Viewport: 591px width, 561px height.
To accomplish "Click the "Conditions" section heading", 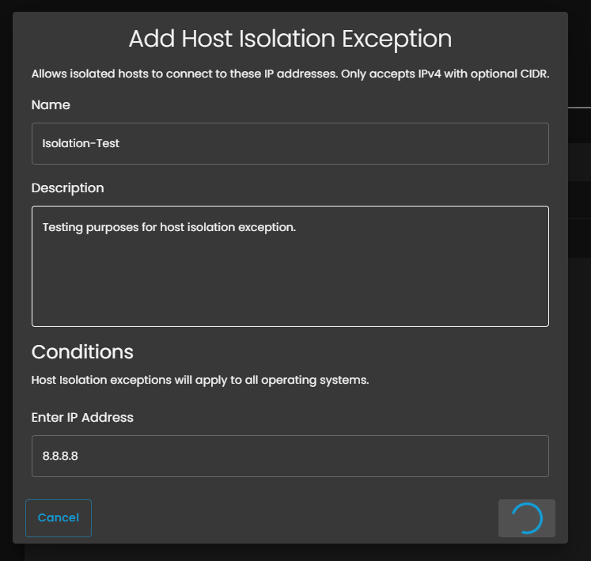I will [x=82, y=351].
